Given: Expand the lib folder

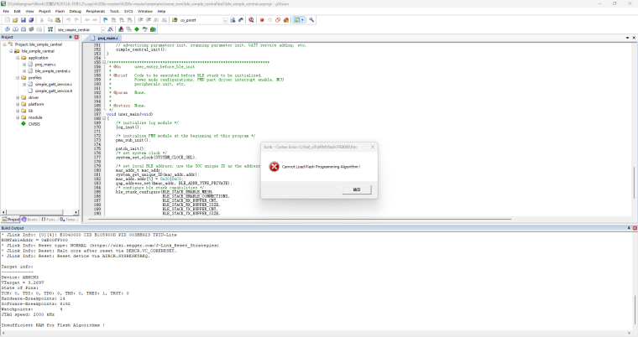Looking at the screenshot, I should [x=18, y=111].
